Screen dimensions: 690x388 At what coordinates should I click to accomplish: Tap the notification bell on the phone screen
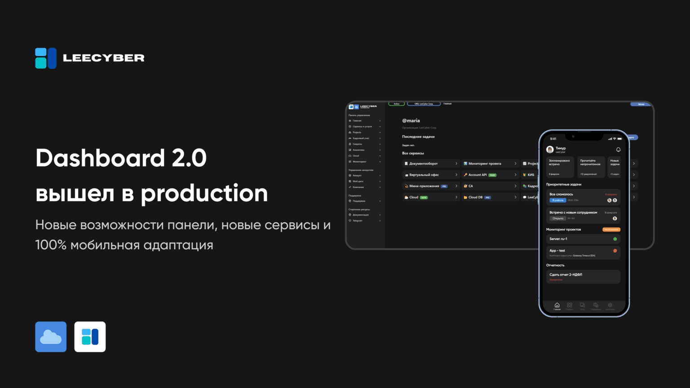618,149
